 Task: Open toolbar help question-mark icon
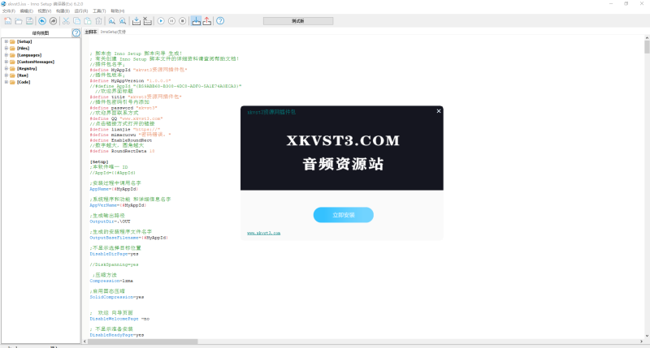click(220, 21)
